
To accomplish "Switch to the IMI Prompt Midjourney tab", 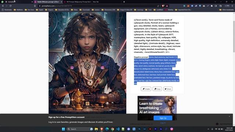I will tap(77, 2).
